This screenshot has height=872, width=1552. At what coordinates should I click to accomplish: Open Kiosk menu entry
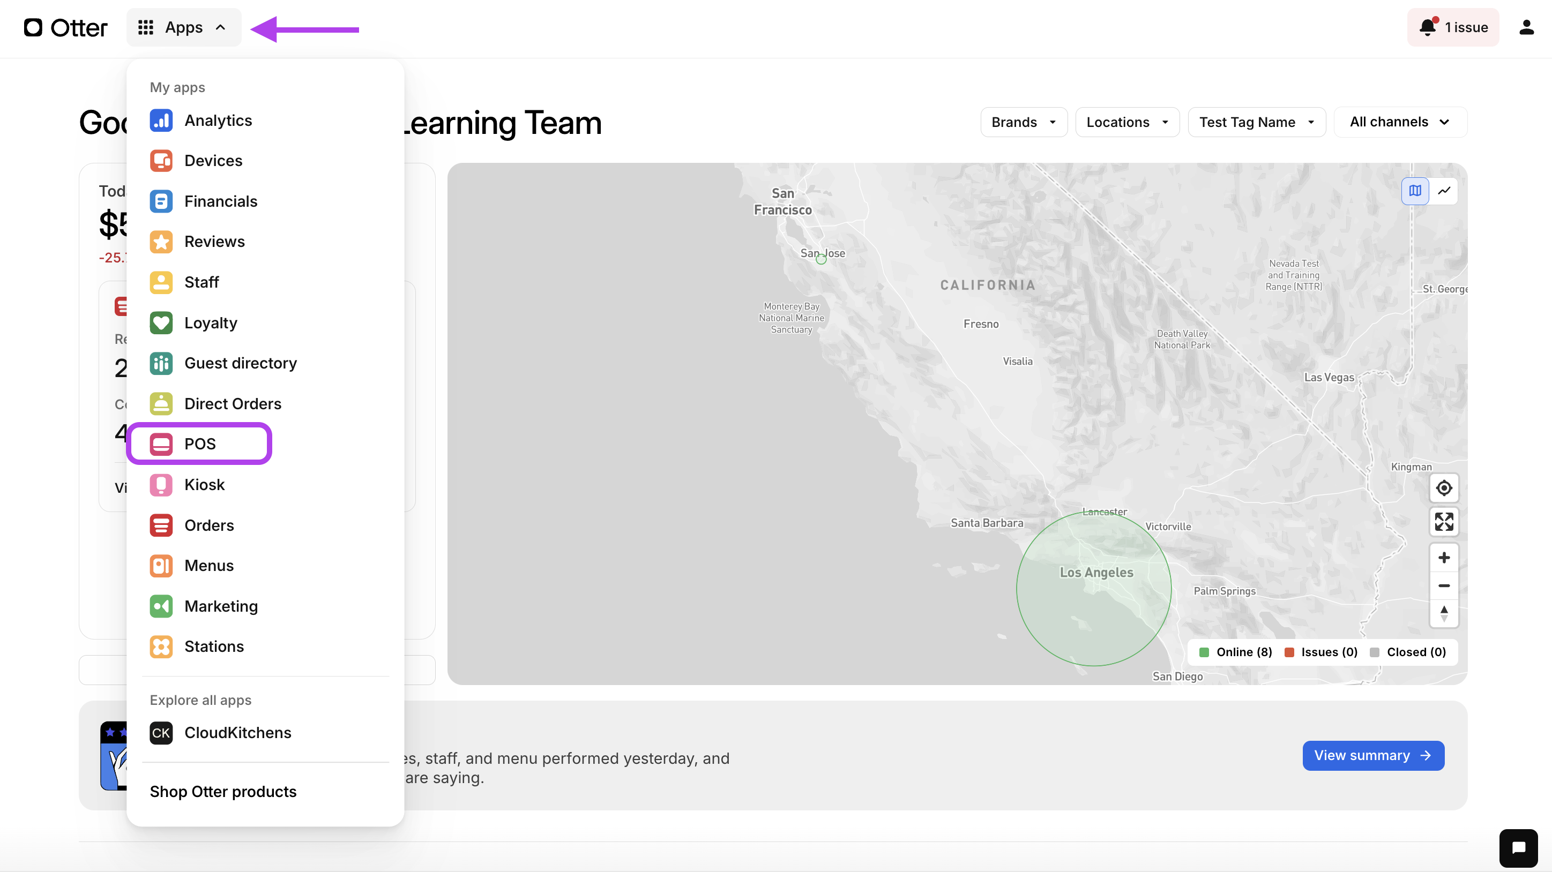[265, 485]
